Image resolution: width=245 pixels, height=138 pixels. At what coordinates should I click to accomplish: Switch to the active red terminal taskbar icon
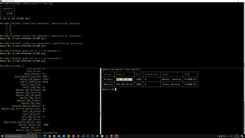click(x=116, y=136)
